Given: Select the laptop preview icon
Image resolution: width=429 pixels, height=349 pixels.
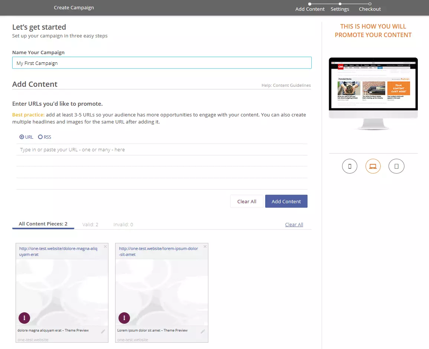Looking at the screenshot, I should click(373, 166).
